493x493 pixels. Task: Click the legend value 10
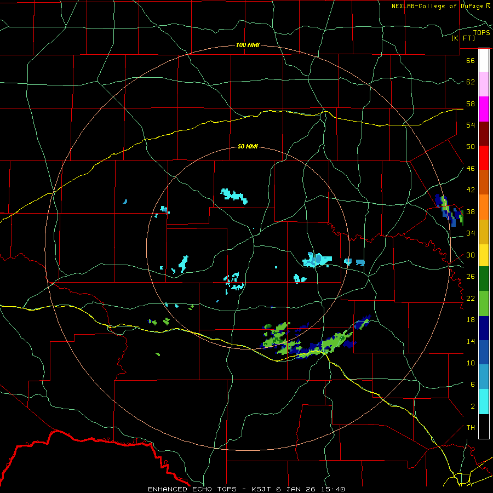471,363
